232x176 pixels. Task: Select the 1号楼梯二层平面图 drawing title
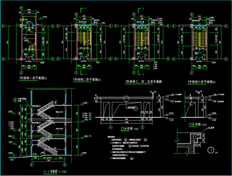coord(85,79)
